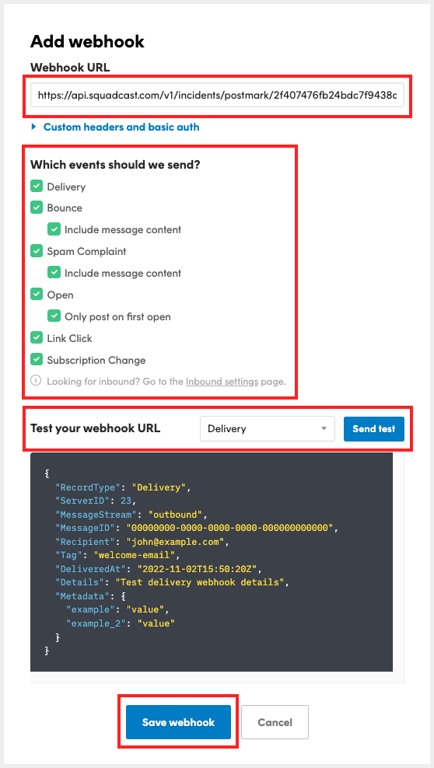Click the info icon beside inbound note
The image size is (434, 768).
pyautogui.click(x=36, y=381)
